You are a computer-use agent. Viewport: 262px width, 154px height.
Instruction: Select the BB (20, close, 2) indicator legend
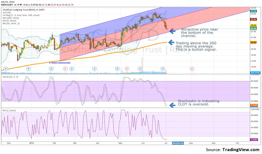coord(11,24)
